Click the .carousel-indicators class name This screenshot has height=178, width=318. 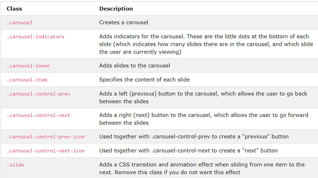[35, 37]
